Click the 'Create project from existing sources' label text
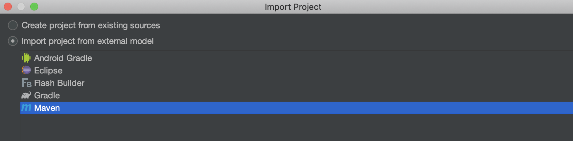 tap(91, 25)
